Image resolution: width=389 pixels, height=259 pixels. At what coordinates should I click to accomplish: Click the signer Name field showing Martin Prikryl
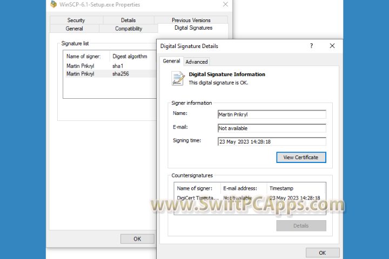272,114
